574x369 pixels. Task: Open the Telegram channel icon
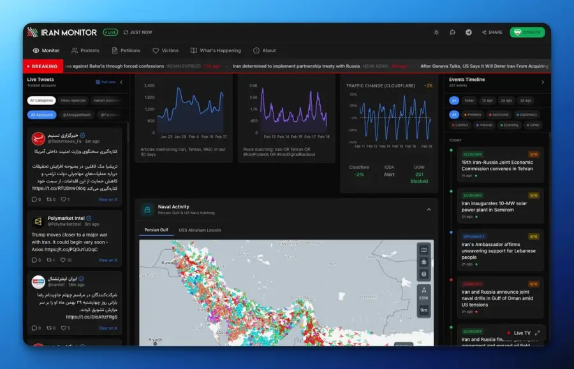click(469, 32)
